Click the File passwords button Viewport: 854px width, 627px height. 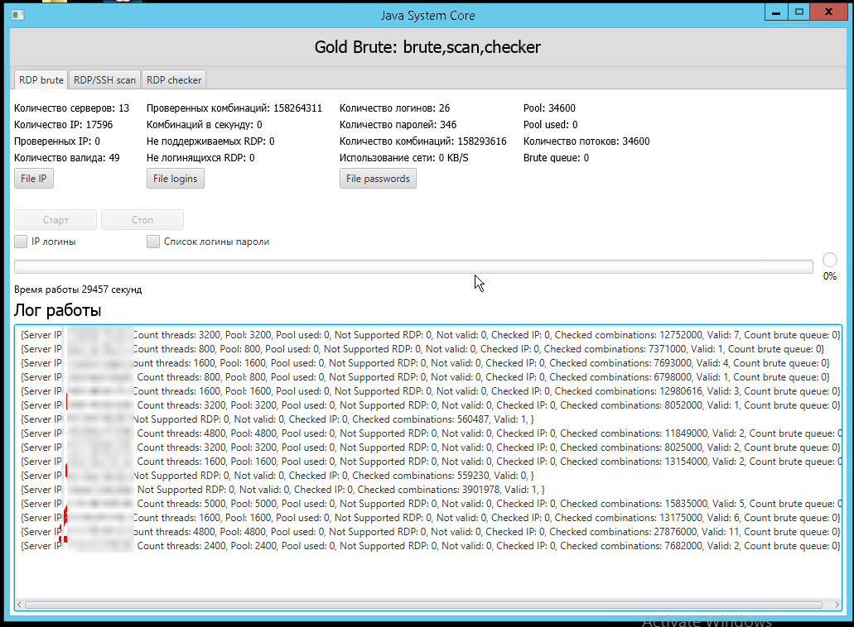click(x=378, y=179)
